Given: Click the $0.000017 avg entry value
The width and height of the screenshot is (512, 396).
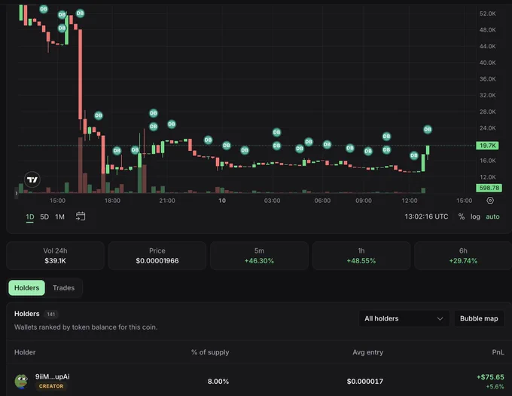Looking at the screenshot, I should tap(365, 381).
